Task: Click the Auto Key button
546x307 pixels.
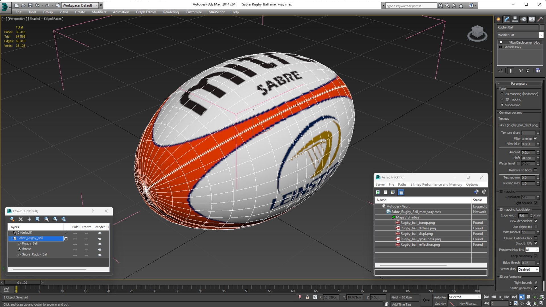Action: tap(440, 297)
